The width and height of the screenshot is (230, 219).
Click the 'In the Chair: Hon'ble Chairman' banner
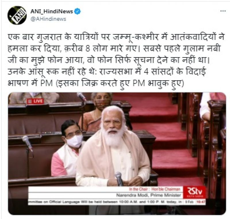(x=154, y=189)
